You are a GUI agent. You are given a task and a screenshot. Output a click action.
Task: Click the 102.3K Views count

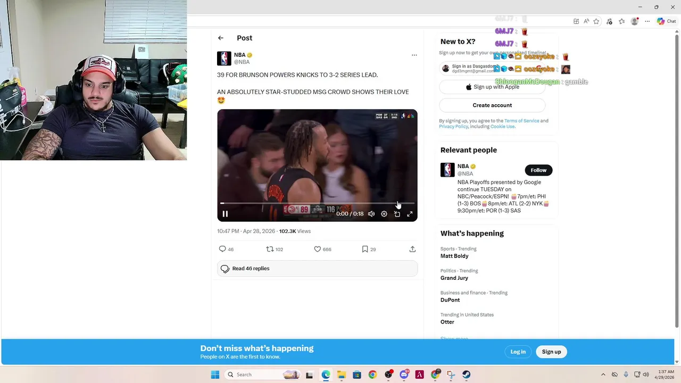click(x=295, y=231)
